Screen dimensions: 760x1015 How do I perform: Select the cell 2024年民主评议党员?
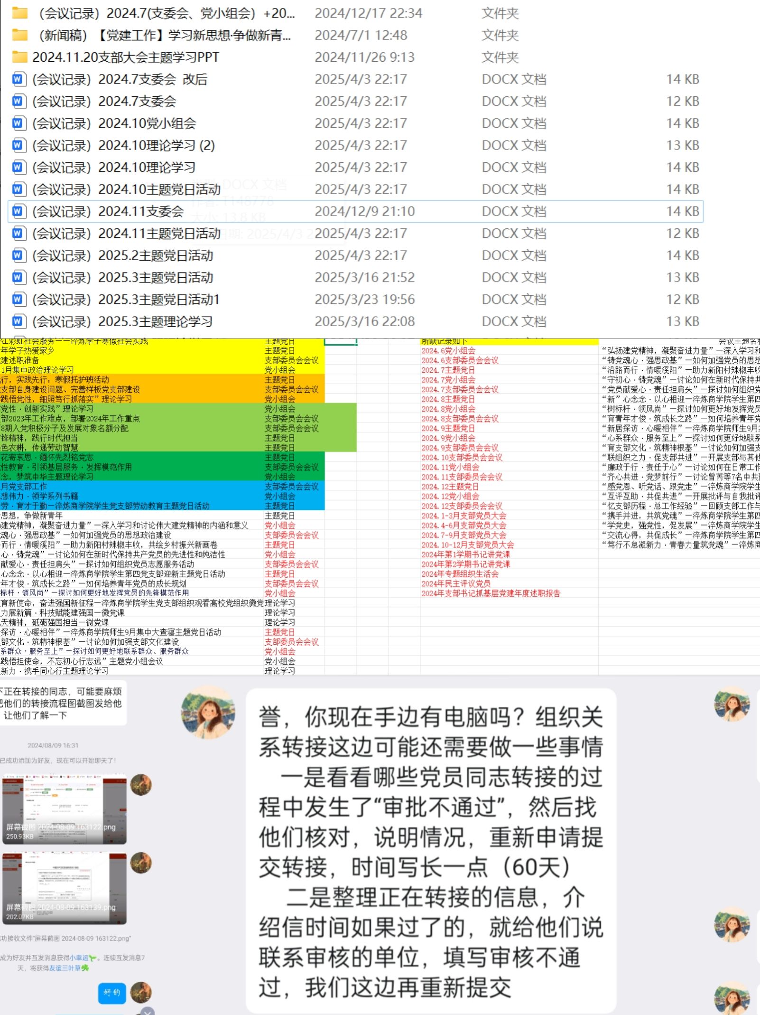[x=455, y=583]
